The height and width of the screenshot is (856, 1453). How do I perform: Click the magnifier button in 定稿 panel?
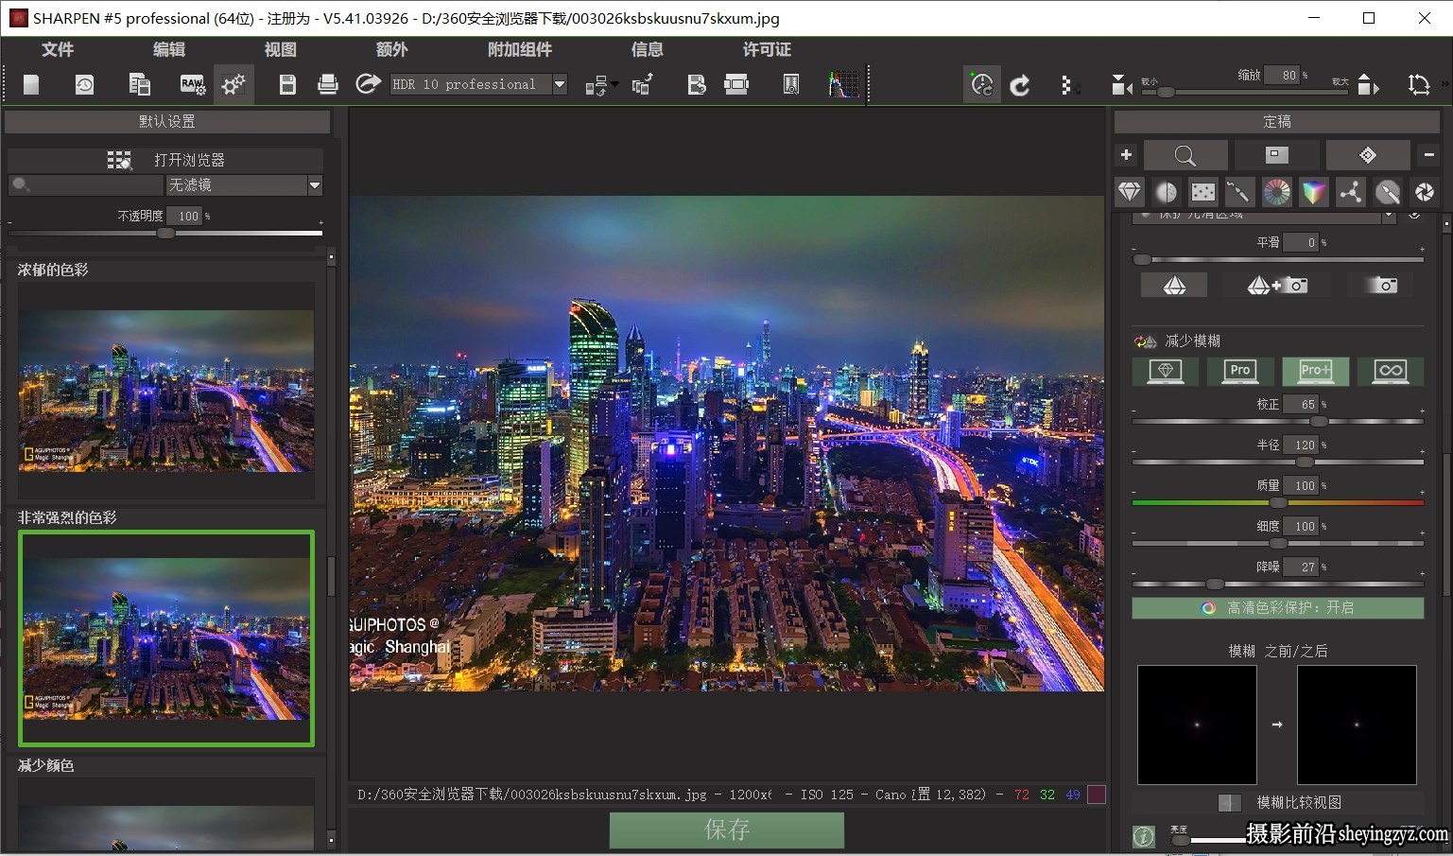point(1185,155)
